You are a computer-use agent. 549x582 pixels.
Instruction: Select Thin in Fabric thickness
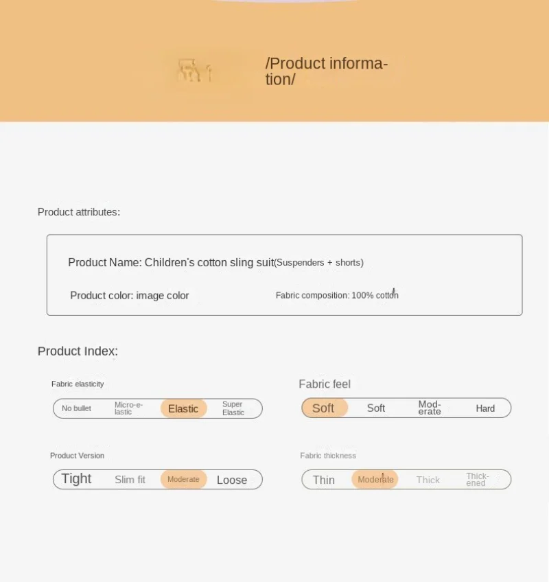[x=324, y=480]
